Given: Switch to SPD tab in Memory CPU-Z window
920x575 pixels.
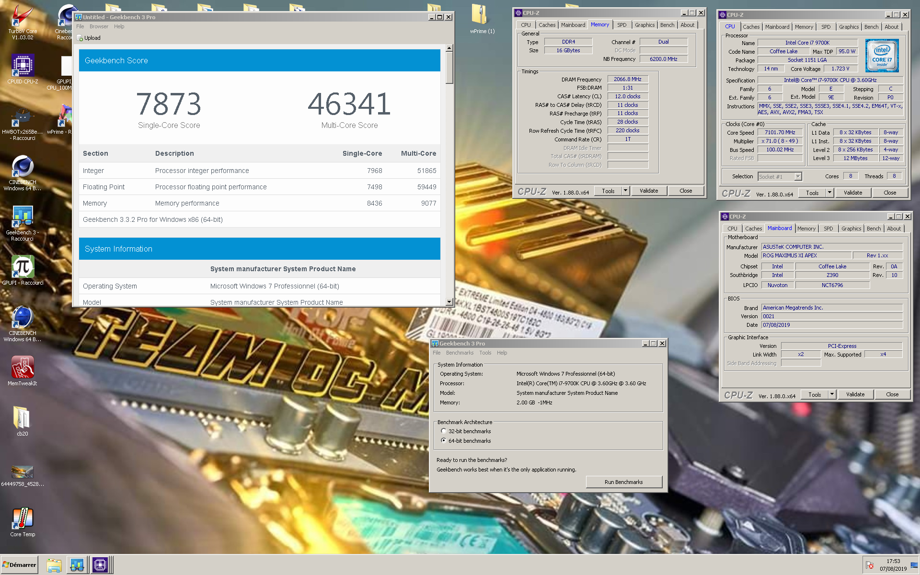Looking at the screenshot, I should (x=622, y=25).
